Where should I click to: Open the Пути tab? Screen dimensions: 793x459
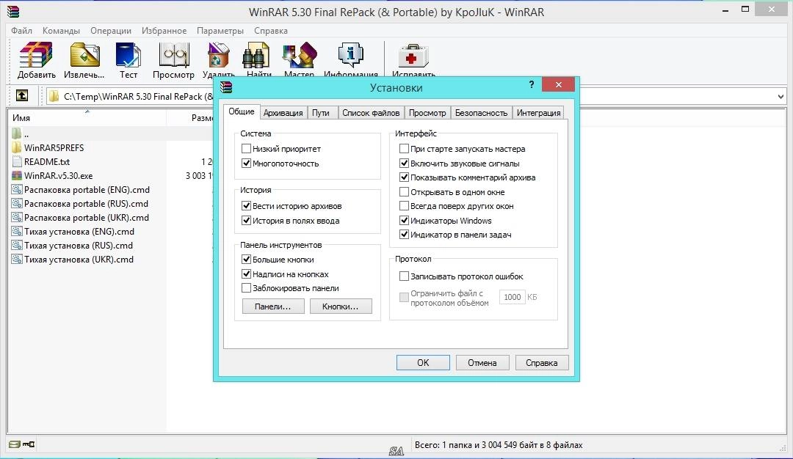(x=321, y=113)
